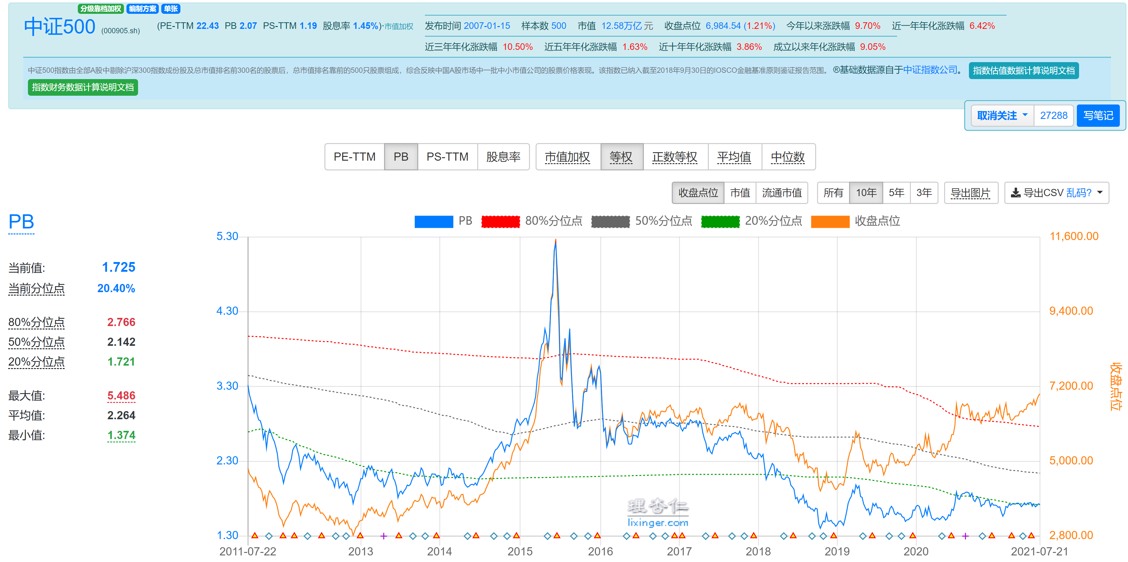Open the 中证指数公司 link
1128x562 pixels.
coord(930,70)
